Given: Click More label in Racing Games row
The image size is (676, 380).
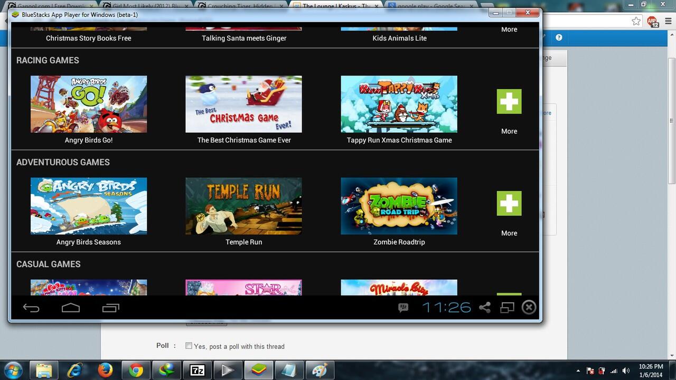Looking at the screenshot, I should pyautogui.click(x=509, y=131).
